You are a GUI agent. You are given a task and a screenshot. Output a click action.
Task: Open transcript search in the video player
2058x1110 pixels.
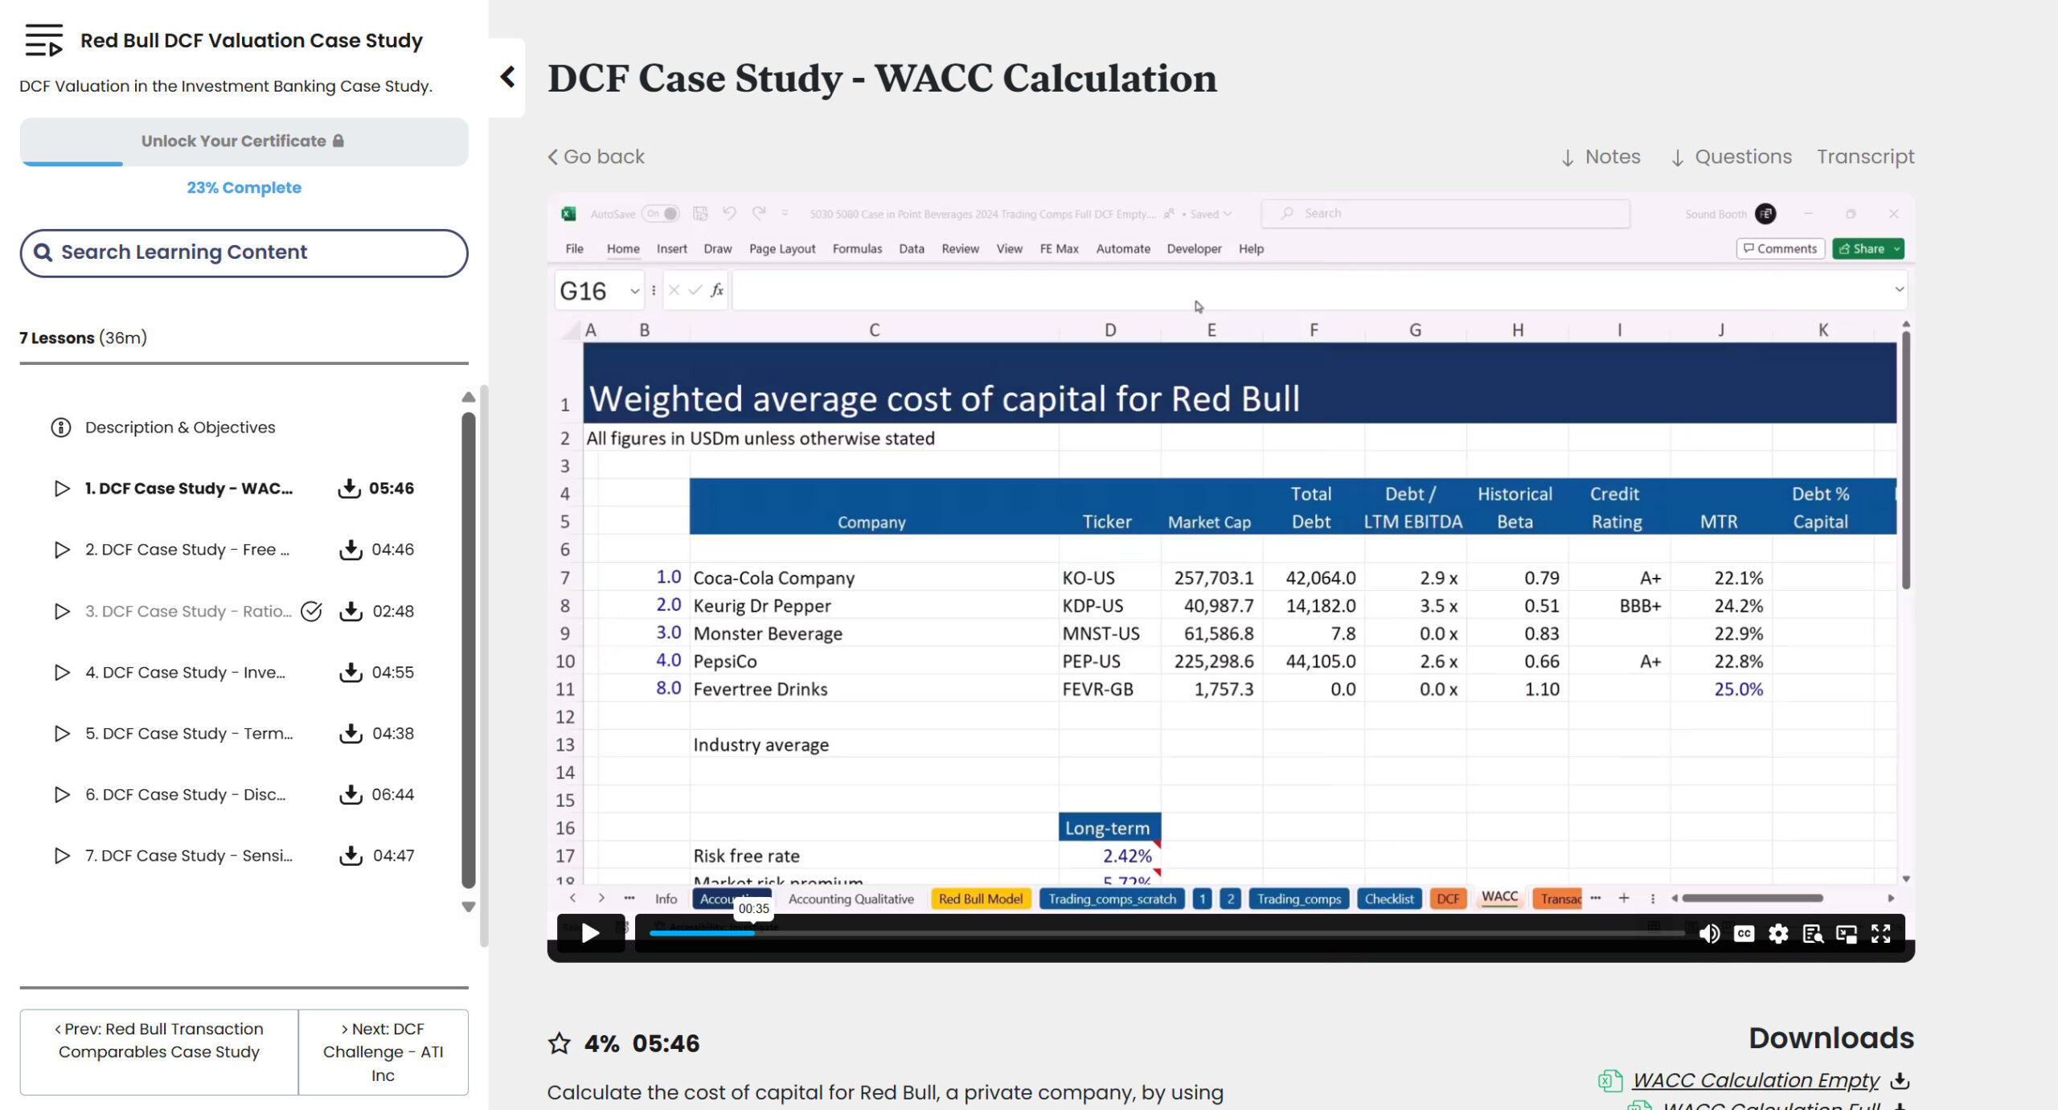point(1813,932)
